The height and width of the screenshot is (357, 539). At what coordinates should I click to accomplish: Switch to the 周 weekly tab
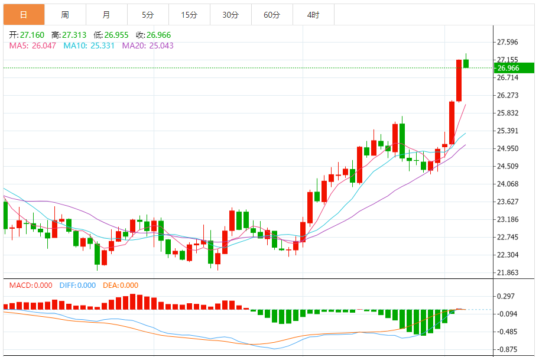click(65, 15)
